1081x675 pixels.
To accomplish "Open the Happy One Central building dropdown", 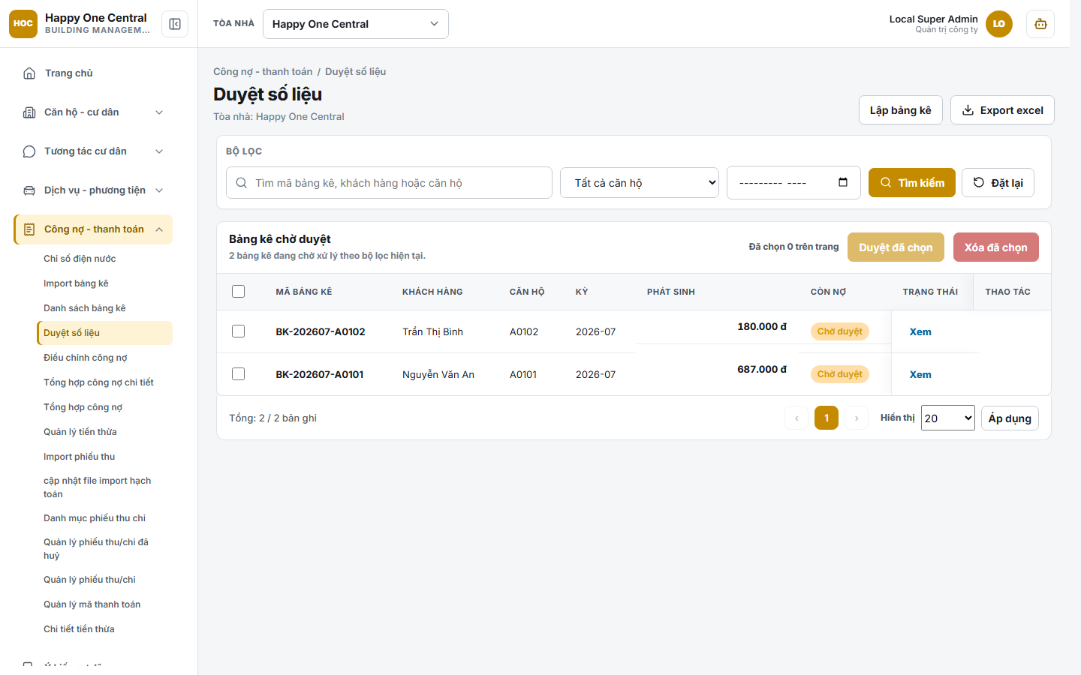I will click(356, 24).
